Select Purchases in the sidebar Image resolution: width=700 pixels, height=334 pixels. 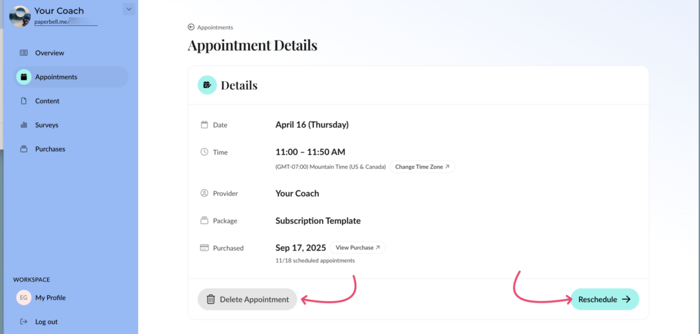pyautogui.click(x=50, y=149)
